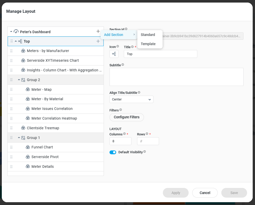This screenshot has width=255, height=205.
Task: Click the Configure Filters button
Action: point(127,117)
